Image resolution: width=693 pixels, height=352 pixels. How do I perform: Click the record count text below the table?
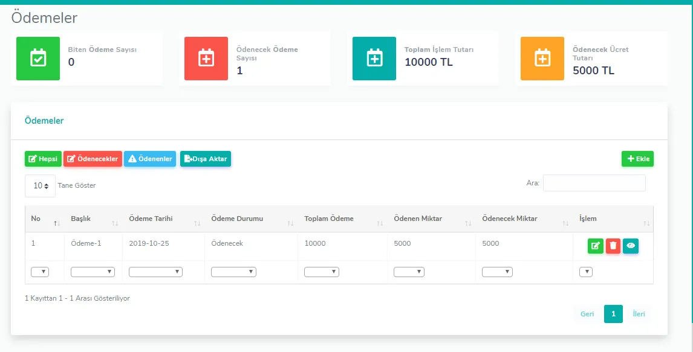pos(77,298)
